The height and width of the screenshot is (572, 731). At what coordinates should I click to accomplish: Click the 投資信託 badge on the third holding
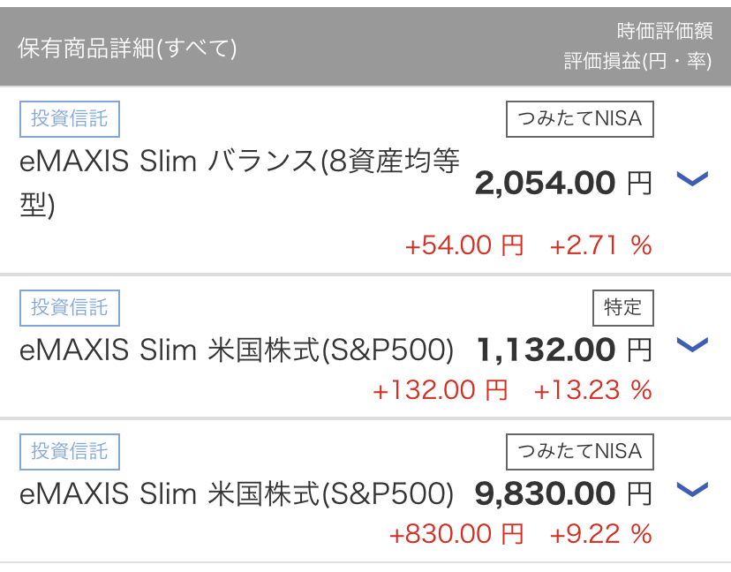(70, 451)
